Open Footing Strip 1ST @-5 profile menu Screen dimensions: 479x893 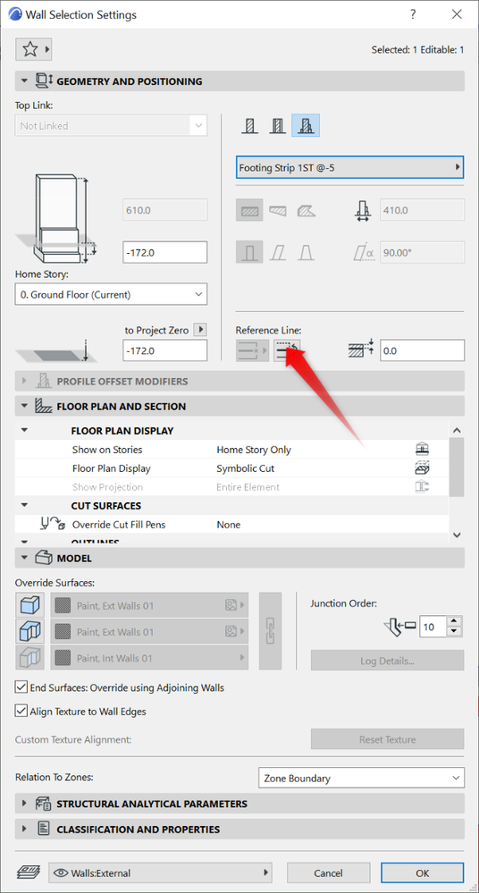pos(349,167)
